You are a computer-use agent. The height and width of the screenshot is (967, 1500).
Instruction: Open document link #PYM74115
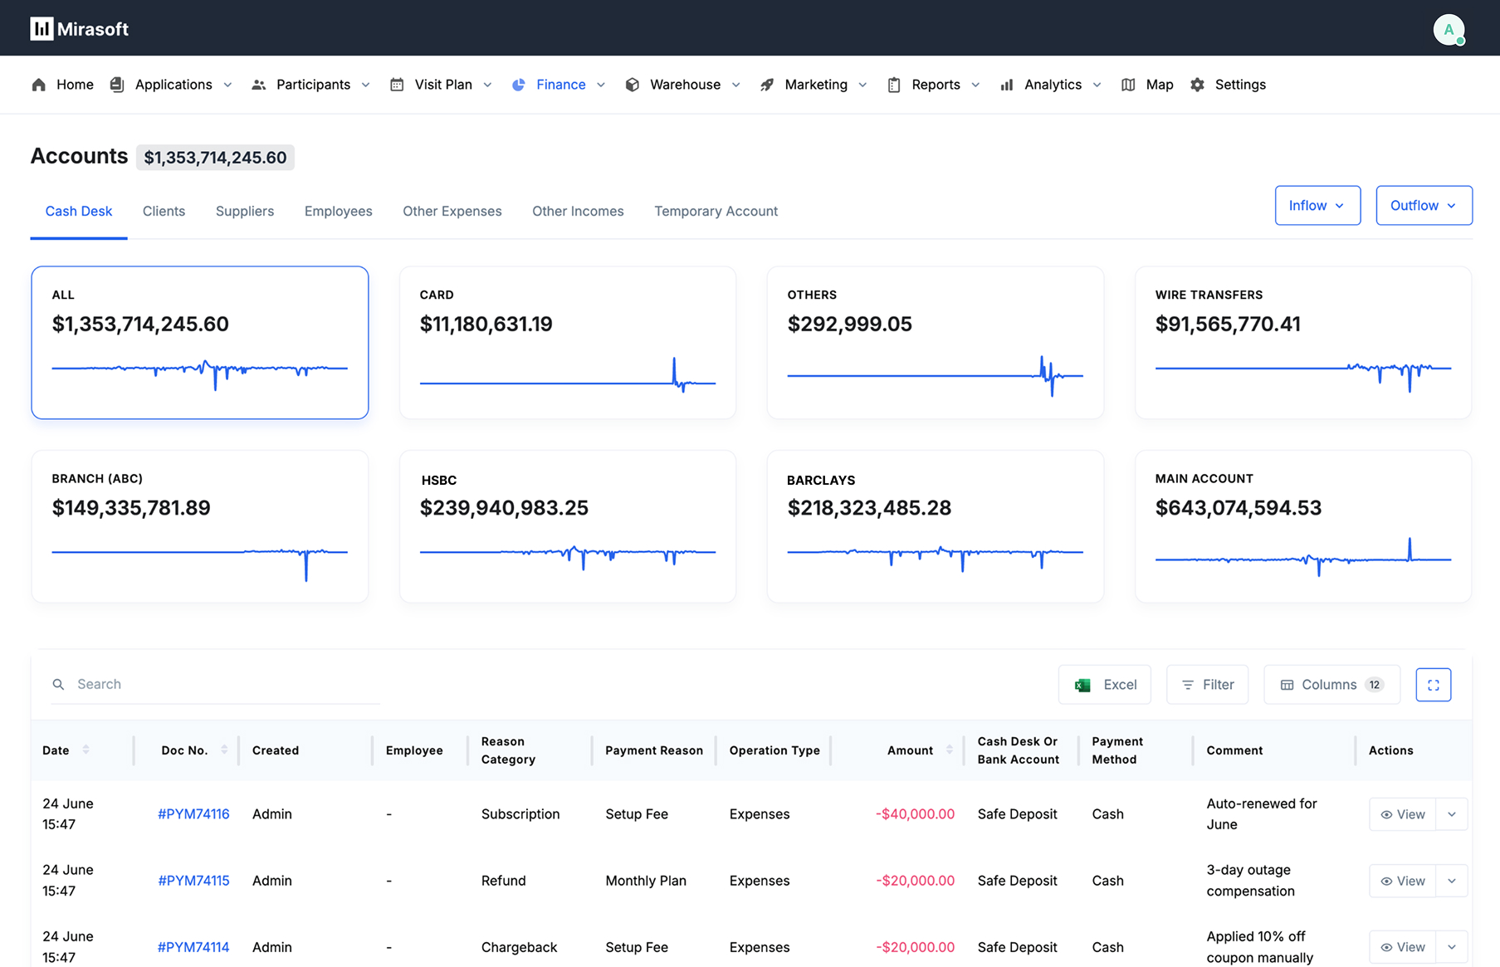193,881
